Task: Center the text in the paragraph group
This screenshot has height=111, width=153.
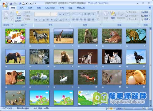Action: click(77, 19)
